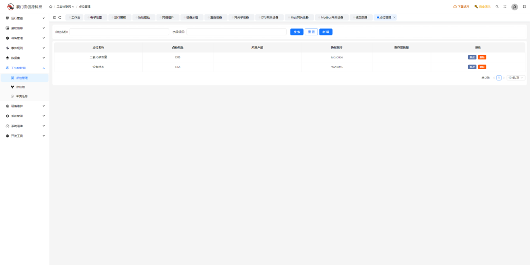The width and height of the screenshot is (530, 265).
Task: Toggle fullscreen mode icon
Action: 504,7
